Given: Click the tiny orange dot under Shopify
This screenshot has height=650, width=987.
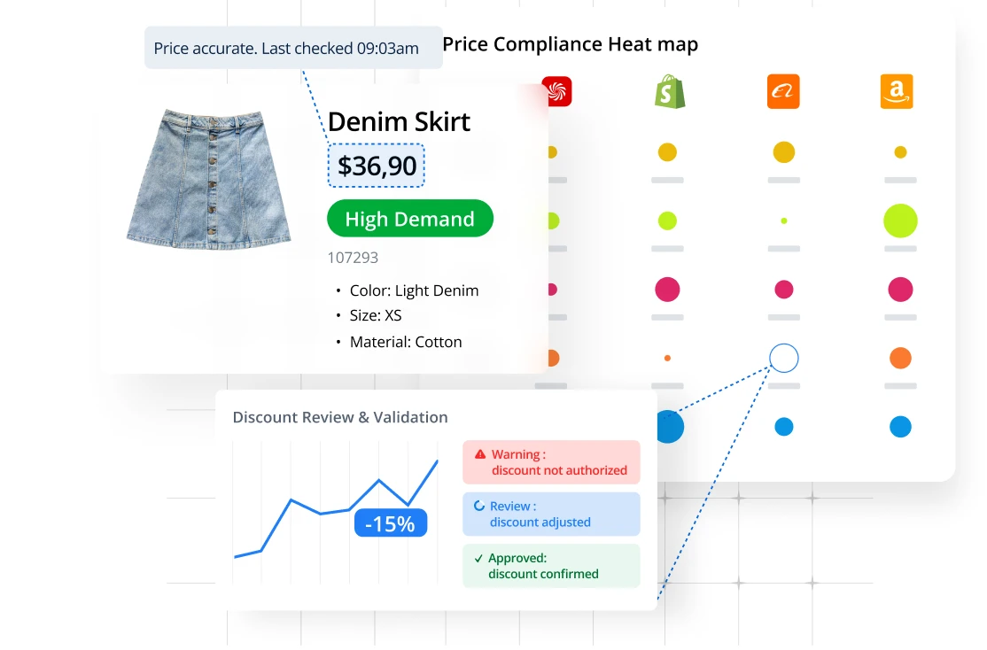Looking at the screenshot, I should tap(667, 358).
